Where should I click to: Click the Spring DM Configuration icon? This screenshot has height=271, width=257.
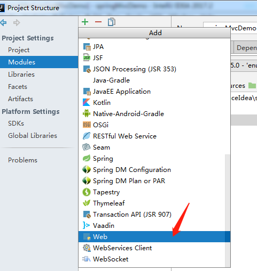tap(87, 169)
